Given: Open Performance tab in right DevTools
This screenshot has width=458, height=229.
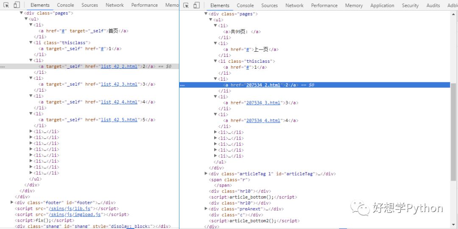Looking at the screenshot, I should click(x=324, y=5).
